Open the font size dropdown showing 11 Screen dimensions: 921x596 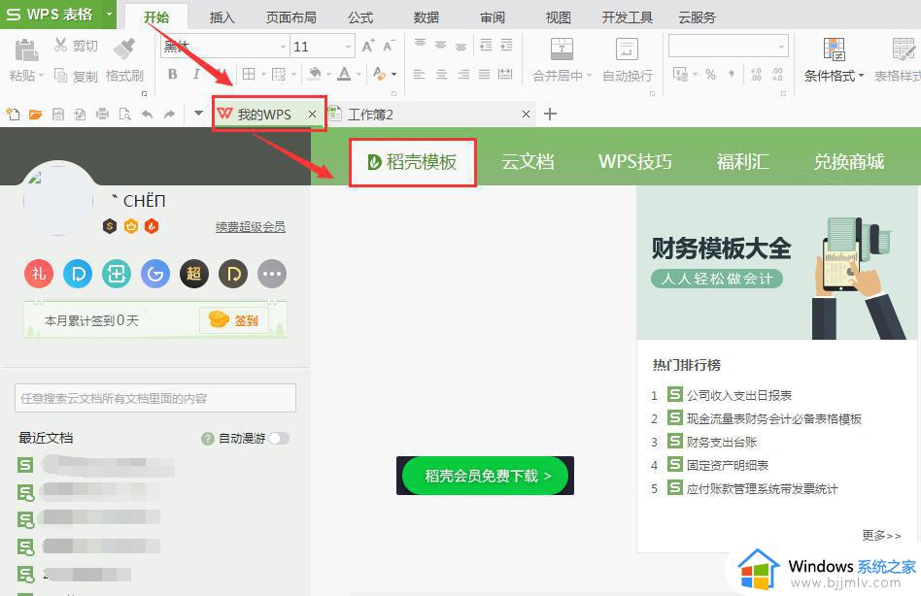(x=349, y=47)
